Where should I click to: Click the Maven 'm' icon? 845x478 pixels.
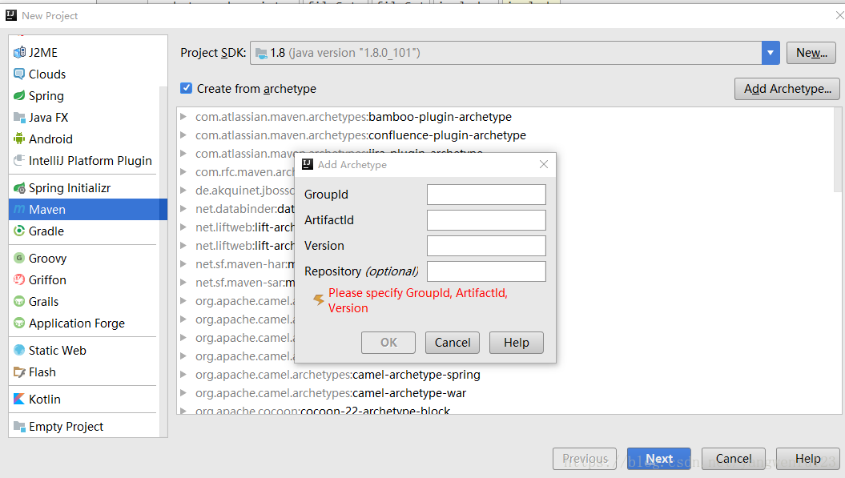19,209
